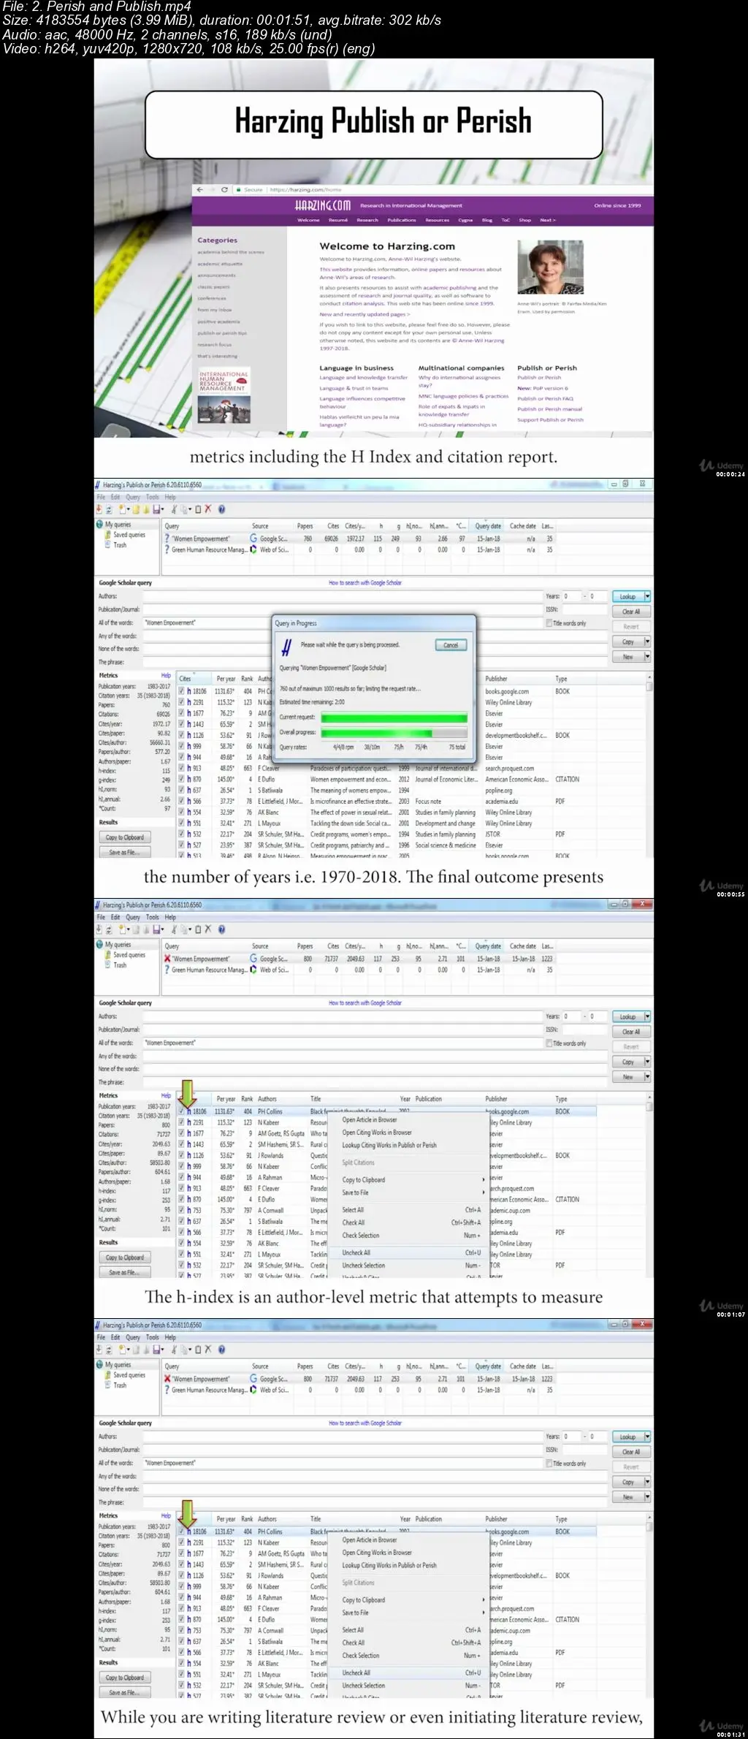Click the Google Scholar G icon, 00:00:55 frame
This screenshot has height=1739, width=748.
click(253, 539)
